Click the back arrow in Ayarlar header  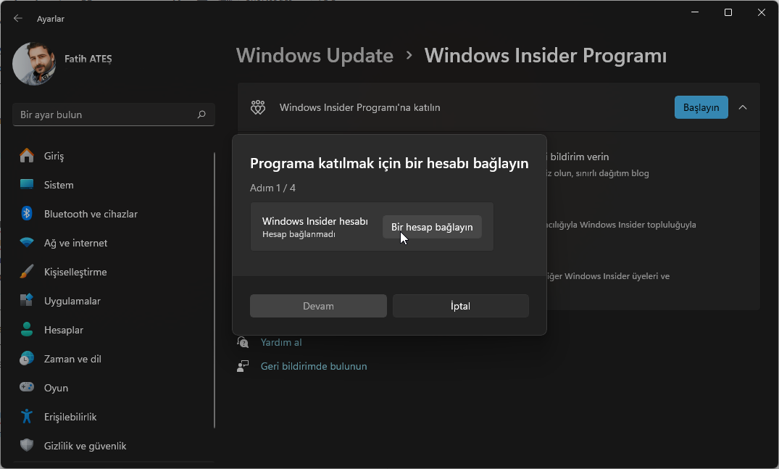(18, 19)
